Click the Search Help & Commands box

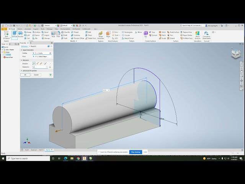pyautogui.click(x=192, y=26)
